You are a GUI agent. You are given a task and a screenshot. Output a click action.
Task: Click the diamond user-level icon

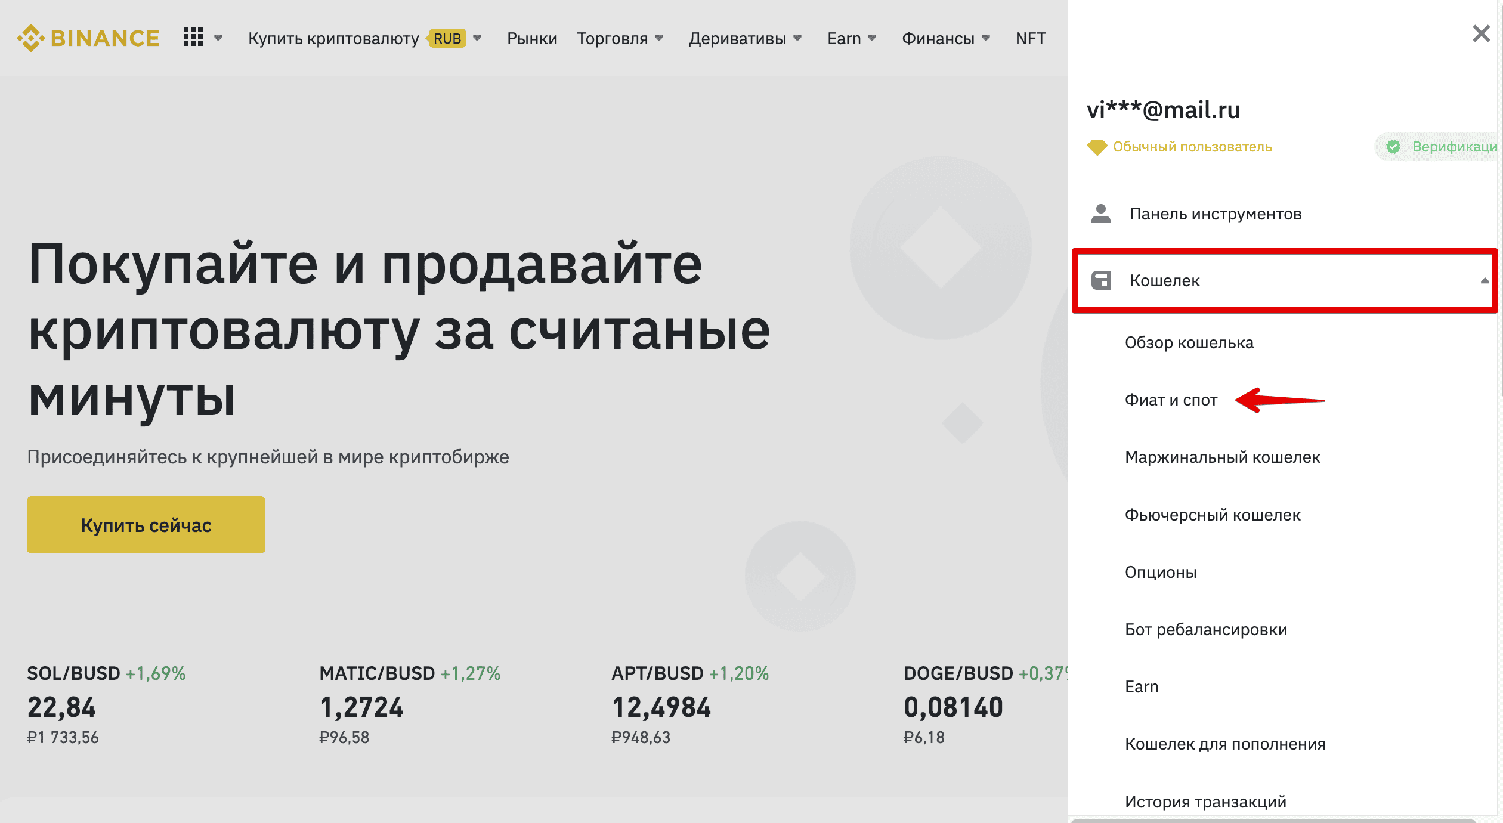tap(1097, 147)
